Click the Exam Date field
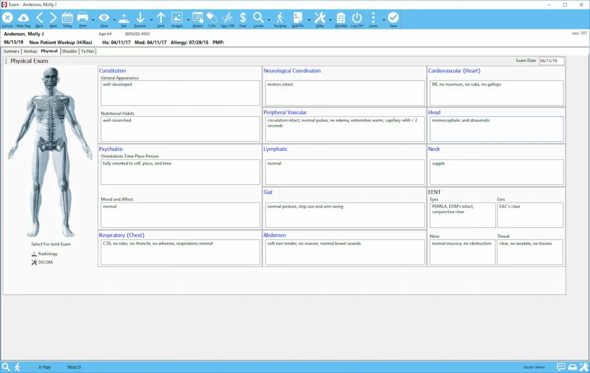590x373 pixels. [x=553, y=60]
